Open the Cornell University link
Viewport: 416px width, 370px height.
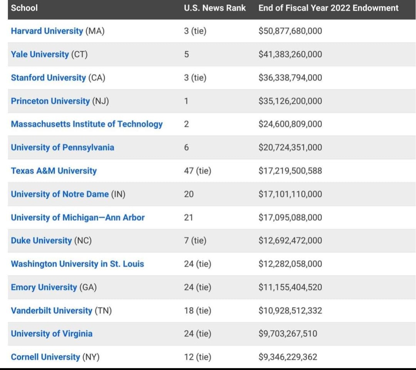[45, 357]
